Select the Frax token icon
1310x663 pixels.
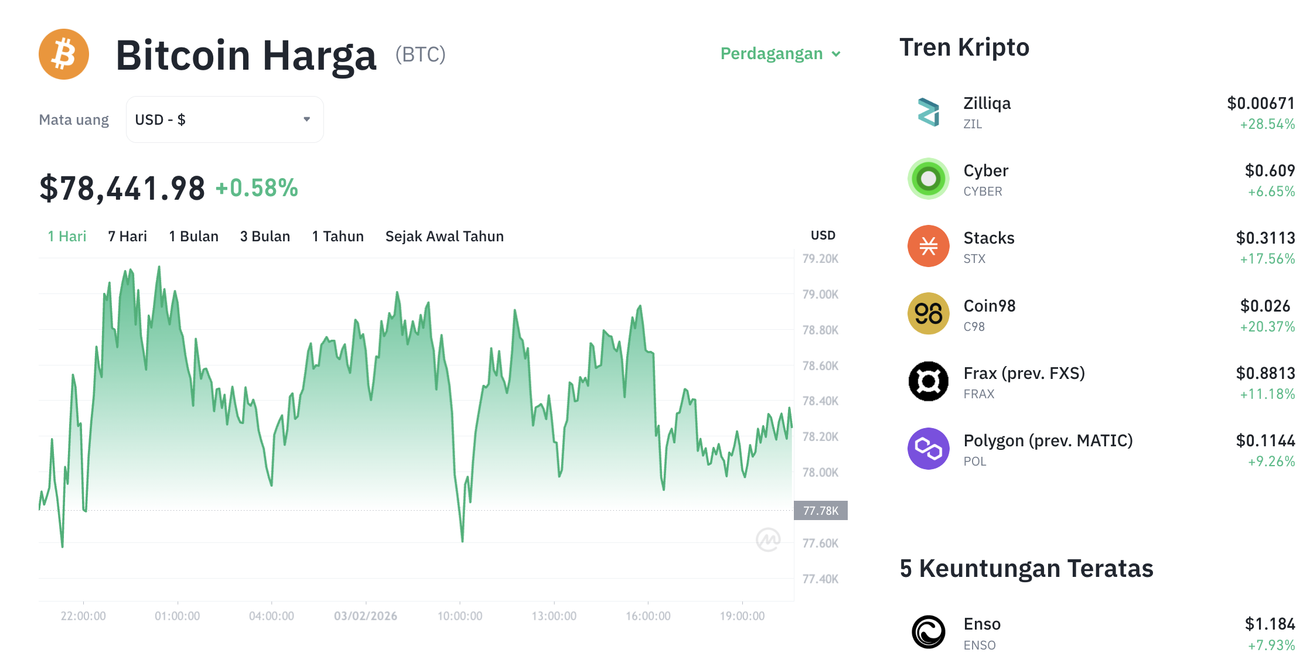tap(927, 381)
